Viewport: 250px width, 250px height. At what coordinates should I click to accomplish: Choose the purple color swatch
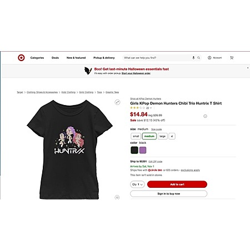tap(143, 150)
